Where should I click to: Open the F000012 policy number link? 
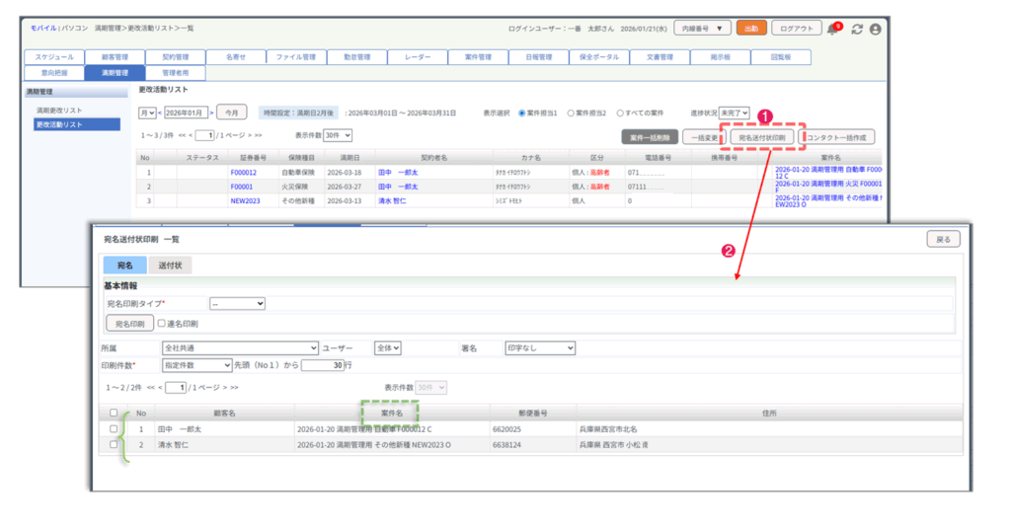(x=243, y=172)
